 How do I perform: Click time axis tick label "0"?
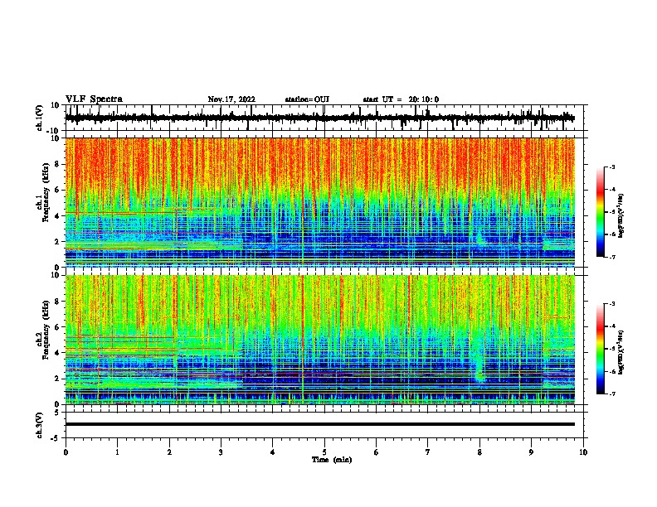(x=66, y=452)
